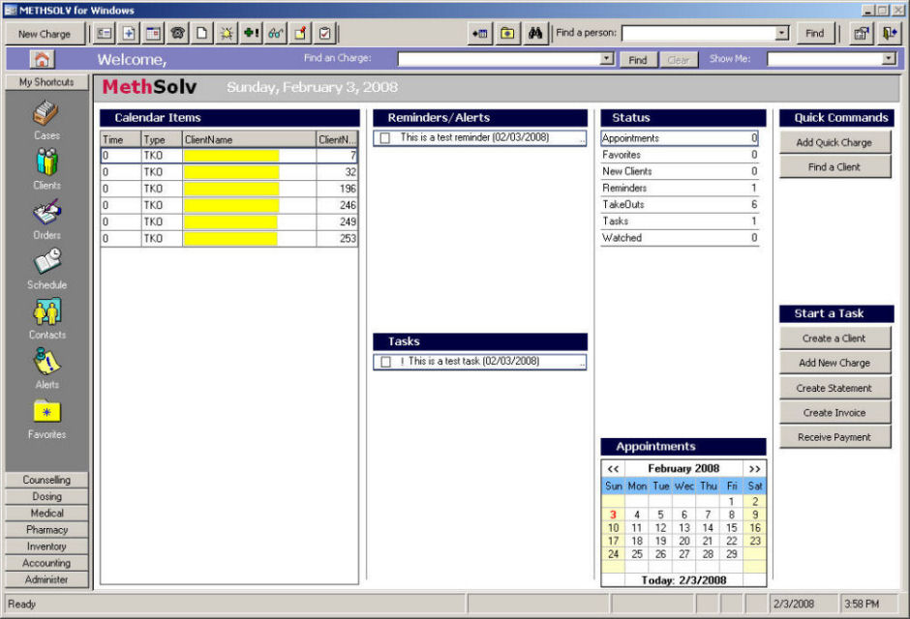Open the Clients shortcut icon

[46, 162]
